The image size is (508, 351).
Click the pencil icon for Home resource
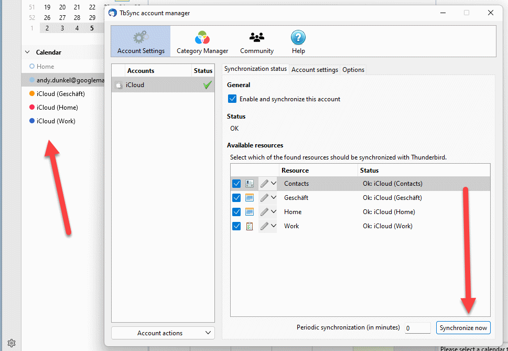pyautogui.click(x=264, y=212)
